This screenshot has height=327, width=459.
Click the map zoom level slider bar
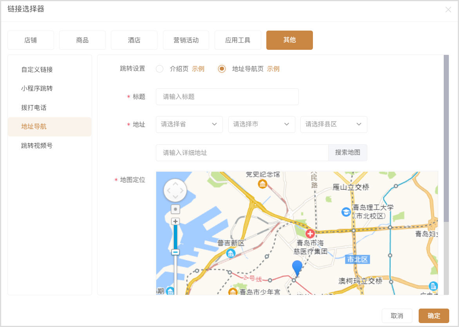click(x=175, y=237)
